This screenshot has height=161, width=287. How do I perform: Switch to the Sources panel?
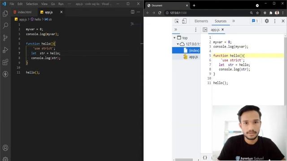[x=221, y=21]
